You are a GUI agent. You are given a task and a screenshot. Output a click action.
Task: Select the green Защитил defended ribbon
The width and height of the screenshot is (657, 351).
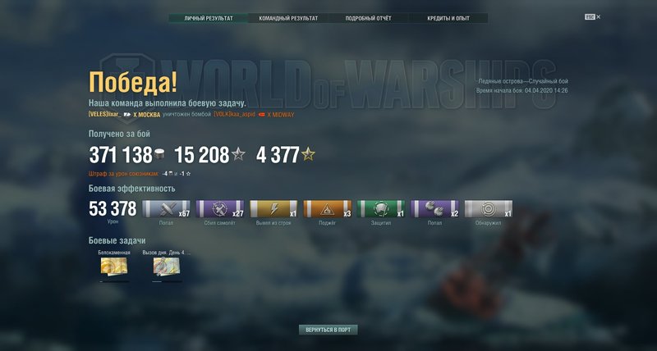tap(381, 209)
